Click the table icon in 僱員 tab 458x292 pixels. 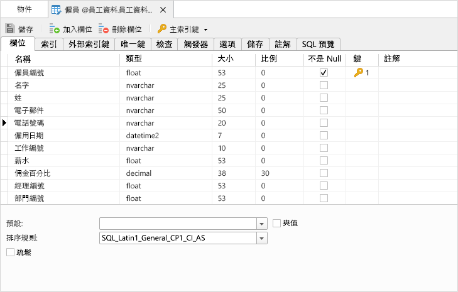(x=56, y=10)
